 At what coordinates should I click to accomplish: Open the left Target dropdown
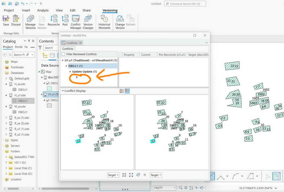[x=113, y=175]
